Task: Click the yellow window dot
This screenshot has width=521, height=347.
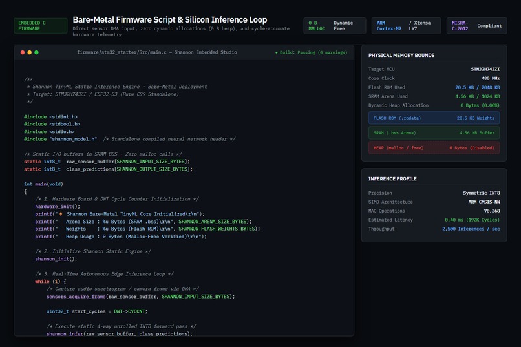Action: pos(30,52)
